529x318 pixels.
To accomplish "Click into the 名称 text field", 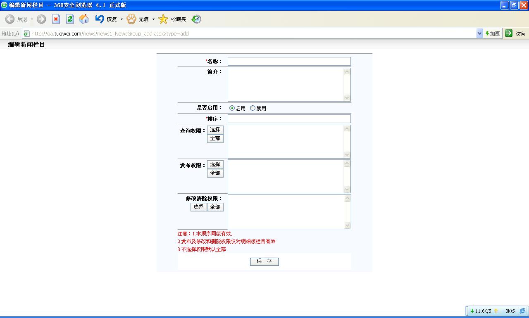I will click(x=289, y=62).
